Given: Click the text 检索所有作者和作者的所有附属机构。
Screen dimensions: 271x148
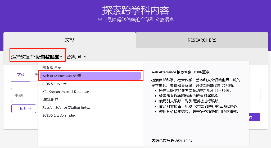Looking at the screenshot, I should (x=189, y=96).
